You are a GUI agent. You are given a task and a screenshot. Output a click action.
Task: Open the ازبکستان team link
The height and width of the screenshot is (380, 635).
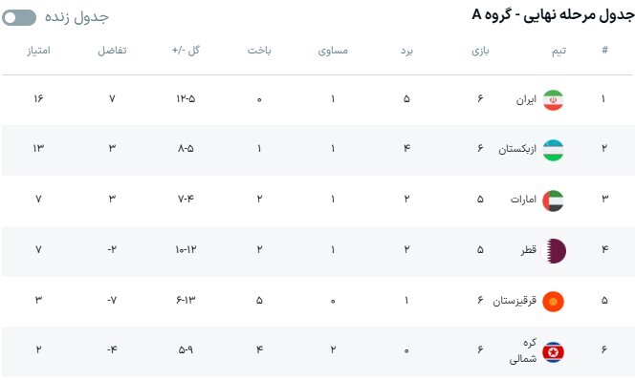click(517, 149)
